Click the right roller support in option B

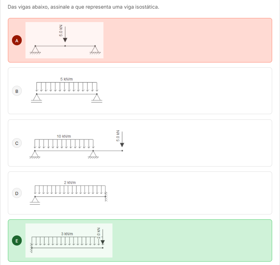[97, 98]
